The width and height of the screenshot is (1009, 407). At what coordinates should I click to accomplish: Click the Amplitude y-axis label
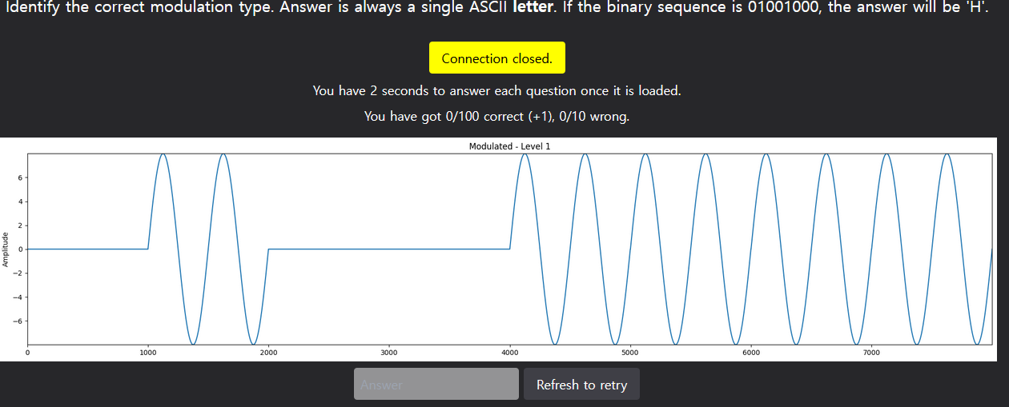click(x=6, y=249)
